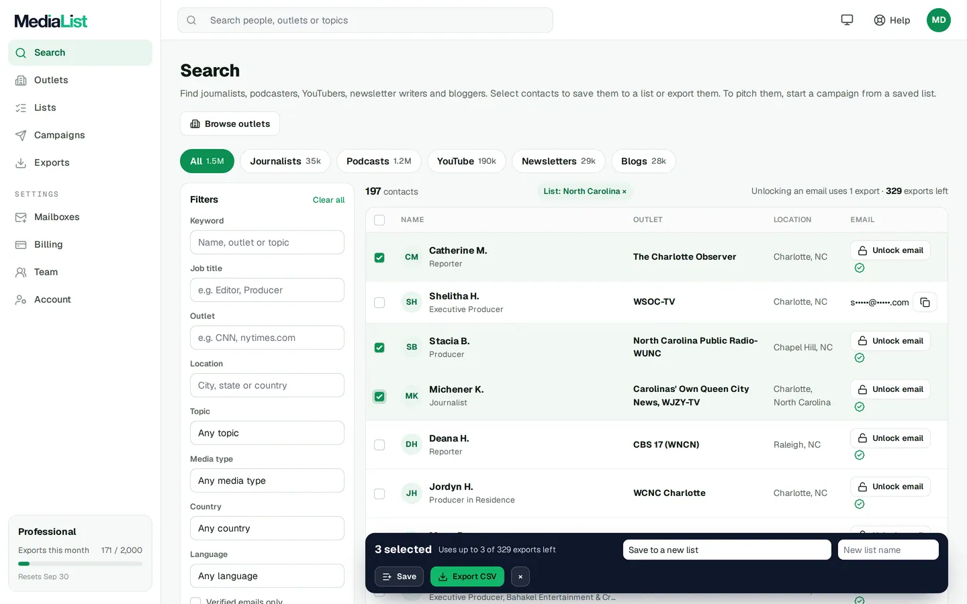The image size is (967, 604).
Task: Click the monitor icon in the top bar
Action: 847,20
